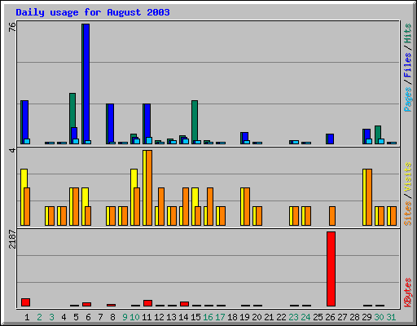Viewport: 417px width, 326px height.
Task: Select the tallest orange Visits bar on day 11
Action: tap(149, 187)
